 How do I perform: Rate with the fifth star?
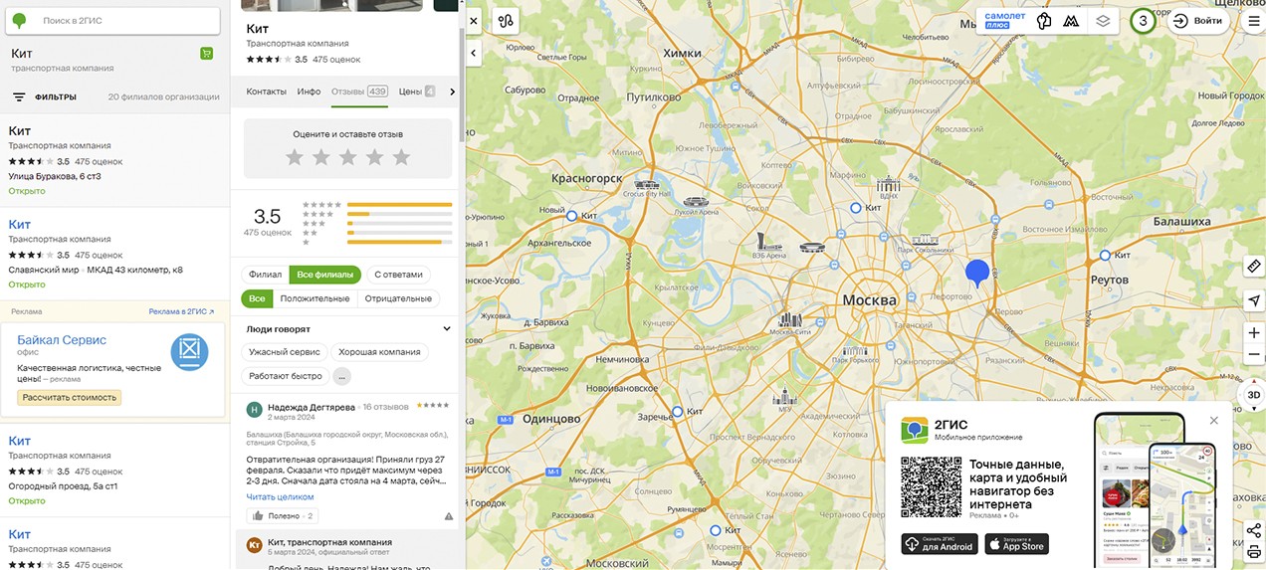(401, 157)
